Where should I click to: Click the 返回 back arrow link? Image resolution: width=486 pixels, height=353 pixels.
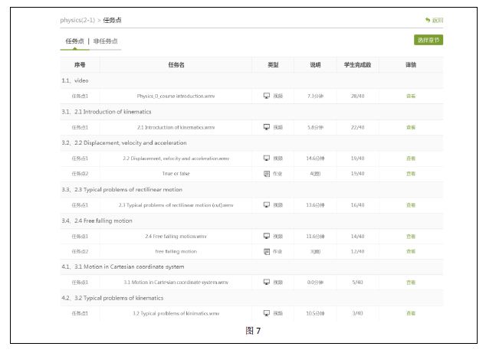(x=434, y=20)
